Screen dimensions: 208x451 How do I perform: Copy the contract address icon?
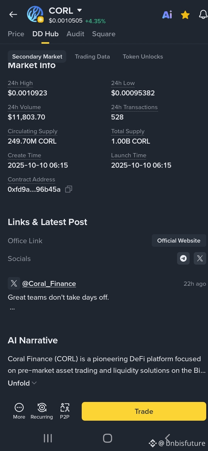pos(69,189)
